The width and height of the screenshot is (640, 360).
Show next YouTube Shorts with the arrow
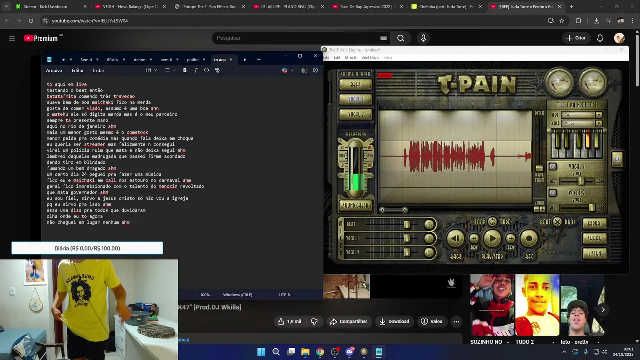[603, 310]
